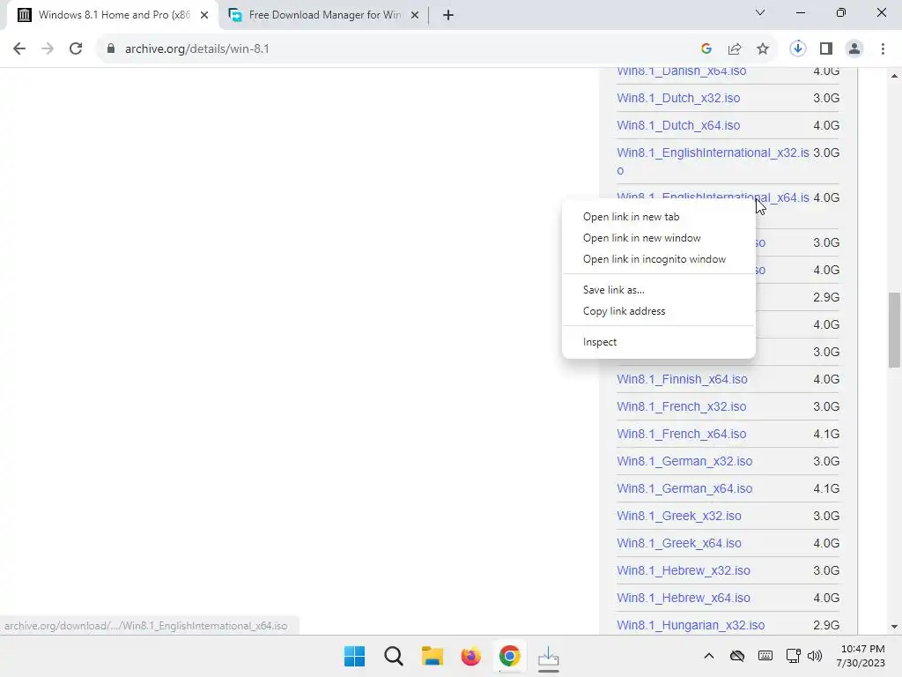Open Win8.1_Greek_x64.iso link
The image size is (902, 677).
coord(679,543)
